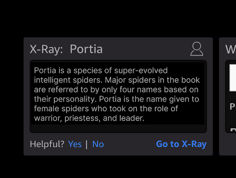Click the line 'warrior, priestess, and leader.'
236x178 pixels.
pos(89,118)
